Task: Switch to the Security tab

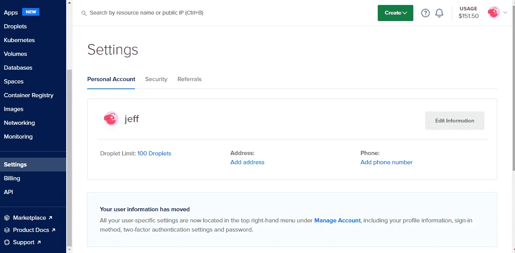Action: (156, 79)
